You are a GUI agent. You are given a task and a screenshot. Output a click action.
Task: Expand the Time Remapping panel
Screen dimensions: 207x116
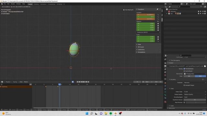[175, 60]
